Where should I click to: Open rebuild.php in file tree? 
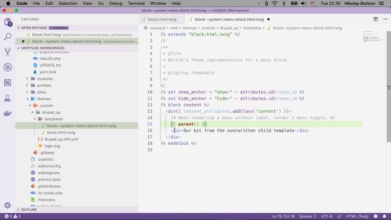pos(50,59)
